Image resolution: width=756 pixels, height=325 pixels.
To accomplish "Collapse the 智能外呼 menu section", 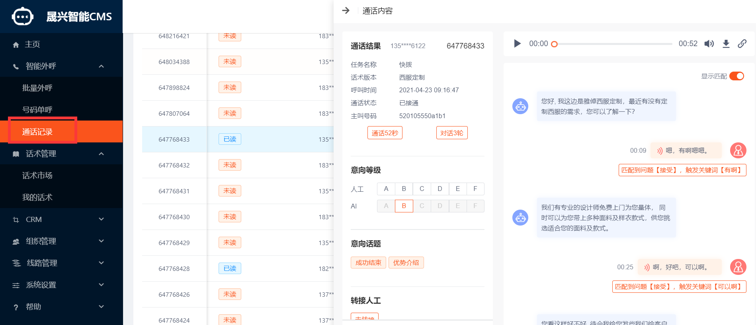I will (101, 66).
